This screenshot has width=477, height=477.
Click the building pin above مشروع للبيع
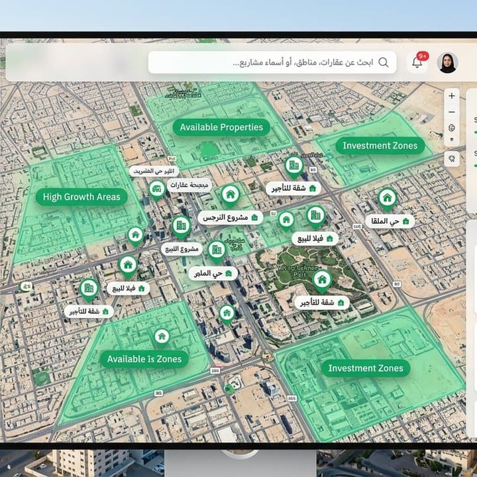pyautogui.click(x=181, y=227)
